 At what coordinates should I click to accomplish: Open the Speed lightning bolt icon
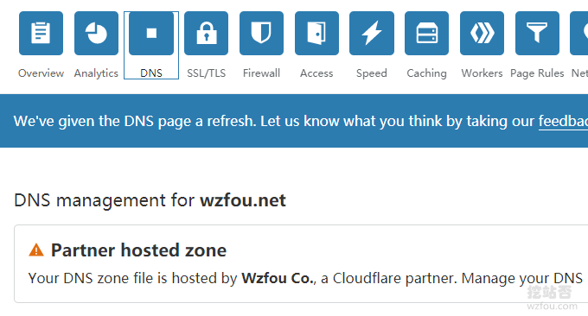[372, 34]
